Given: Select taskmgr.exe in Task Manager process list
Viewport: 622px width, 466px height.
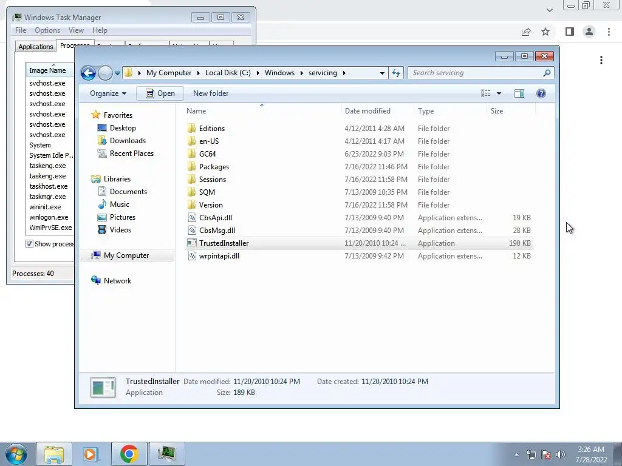Looking at the screenshot, I should coord(47,197).
